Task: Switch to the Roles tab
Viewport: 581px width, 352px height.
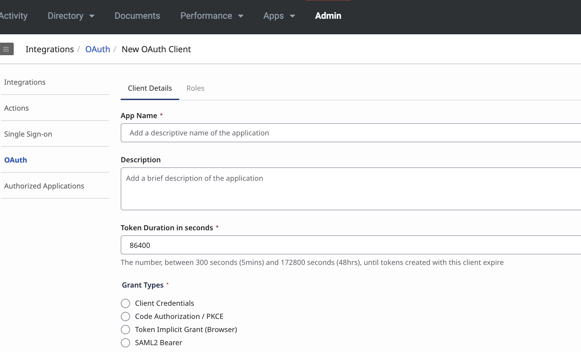Action: click(195, 88)
